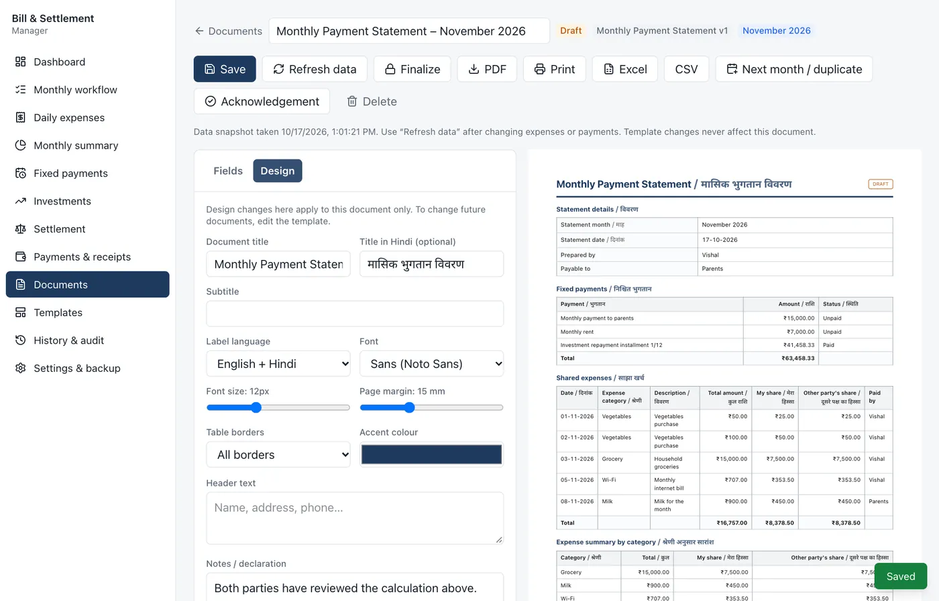Focus the Document title input
The image size is (939, 601).
point(278,264)
